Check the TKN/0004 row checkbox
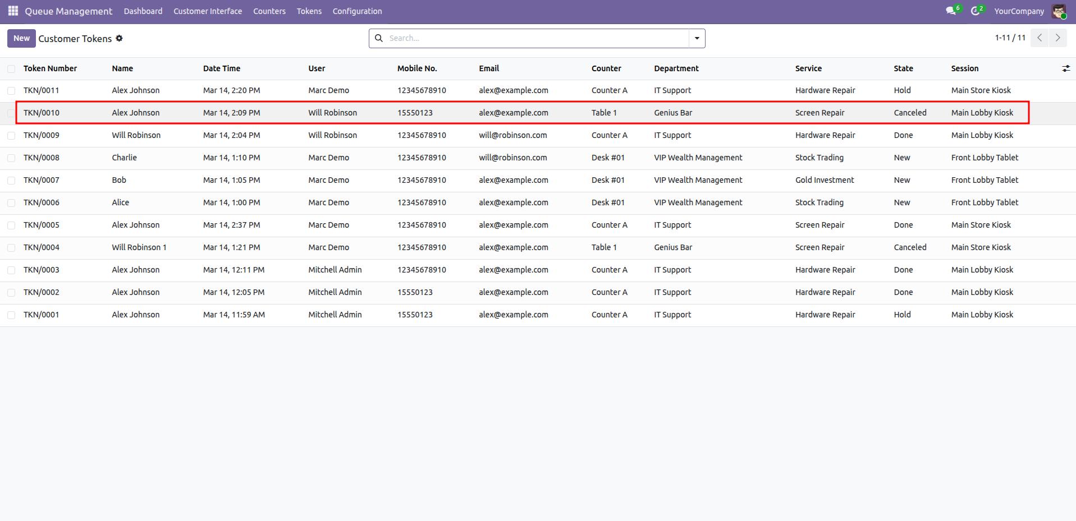The image size is (1076, 521). [x=11, y=248]
